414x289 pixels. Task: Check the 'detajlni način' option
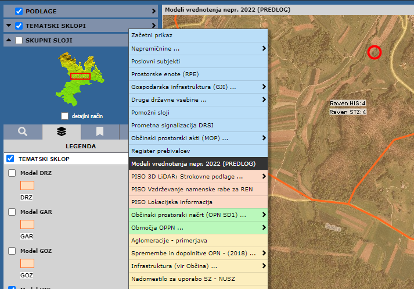64,116
